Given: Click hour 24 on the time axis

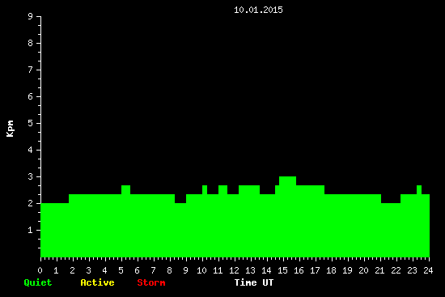Looking at the screenshot, I should point(428,270).
